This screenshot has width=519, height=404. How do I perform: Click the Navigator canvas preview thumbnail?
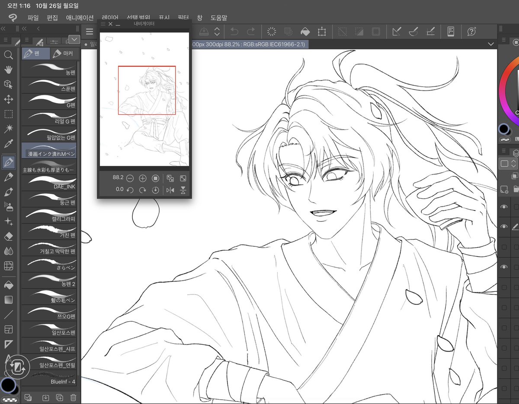[x=144, y=99]
